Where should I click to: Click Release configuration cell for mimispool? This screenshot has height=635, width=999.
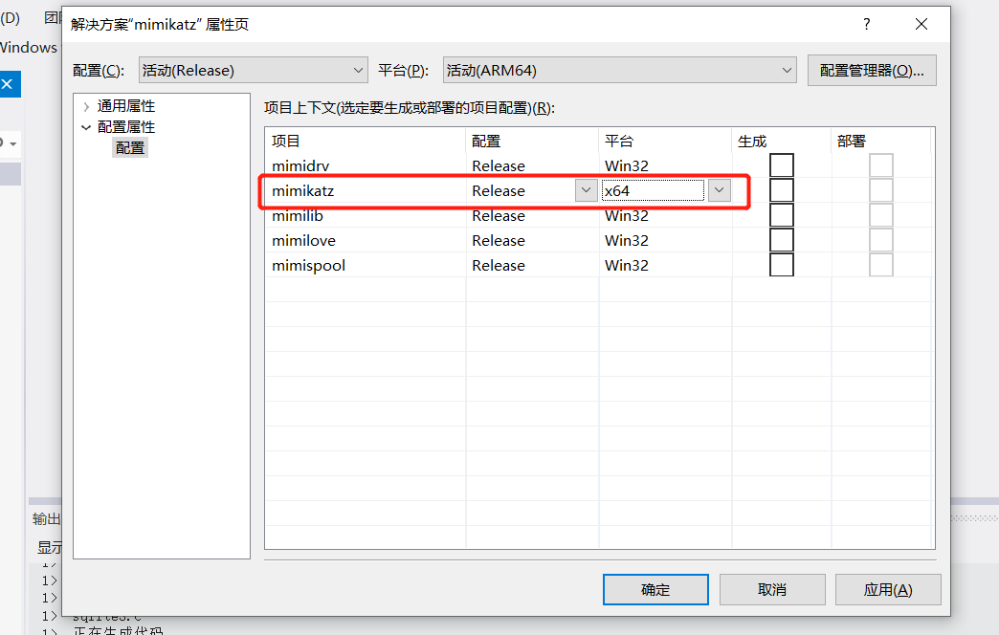click(533, 265)
